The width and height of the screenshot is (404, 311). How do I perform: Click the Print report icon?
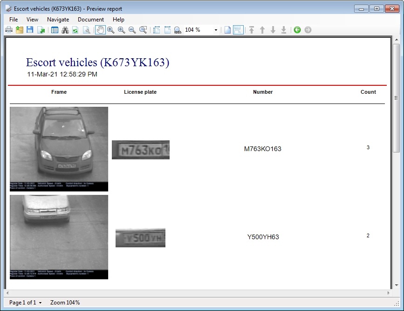pyautogui.click(x=9, y=30)
